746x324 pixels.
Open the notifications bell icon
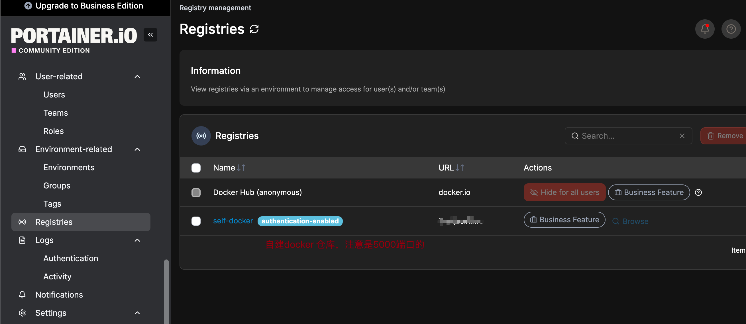[705, 29]
